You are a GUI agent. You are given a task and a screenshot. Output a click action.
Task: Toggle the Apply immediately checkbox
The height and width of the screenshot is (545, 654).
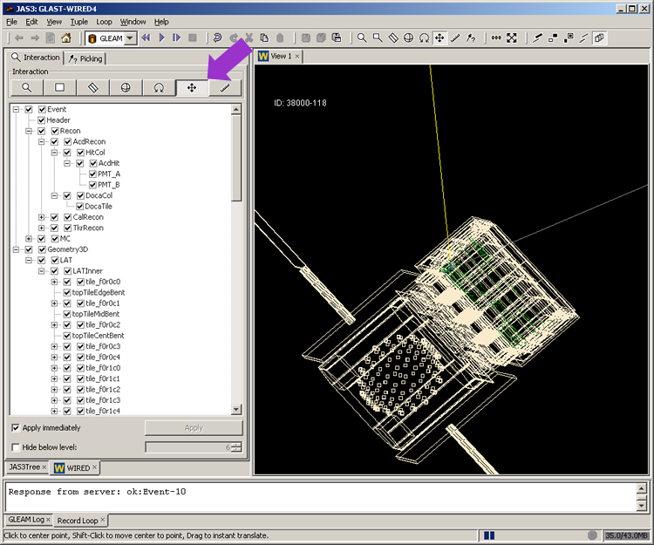click(16, 428)
